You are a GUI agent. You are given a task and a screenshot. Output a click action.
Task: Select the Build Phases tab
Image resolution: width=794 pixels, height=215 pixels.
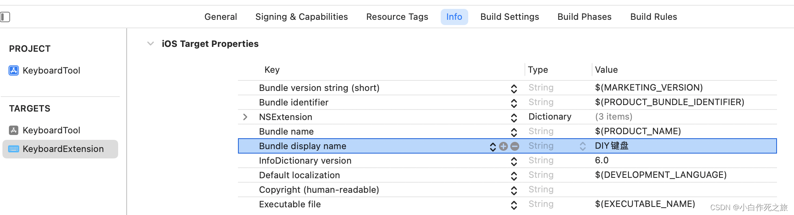(584, 17)
